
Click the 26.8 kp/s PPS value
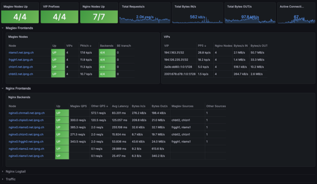[204, 52]
